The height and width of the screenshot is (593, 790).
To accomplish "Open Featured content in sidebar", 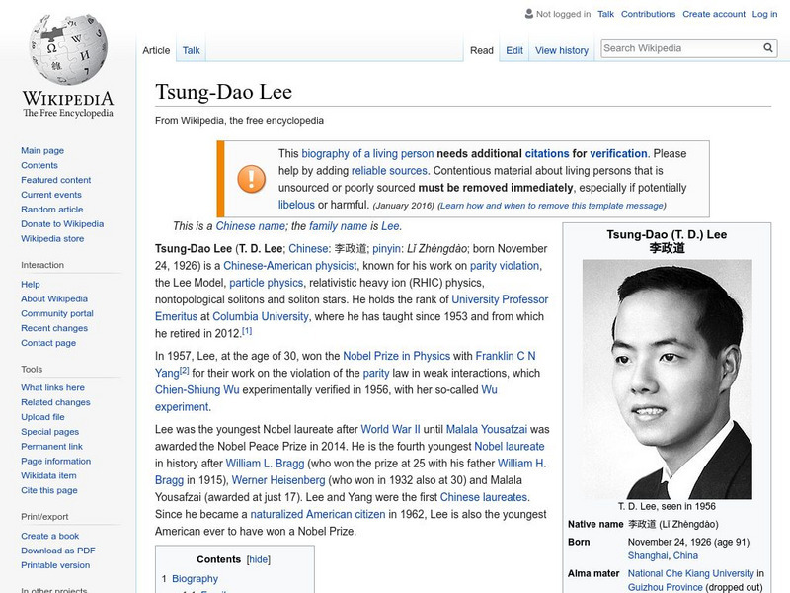I will coord(56,180).
